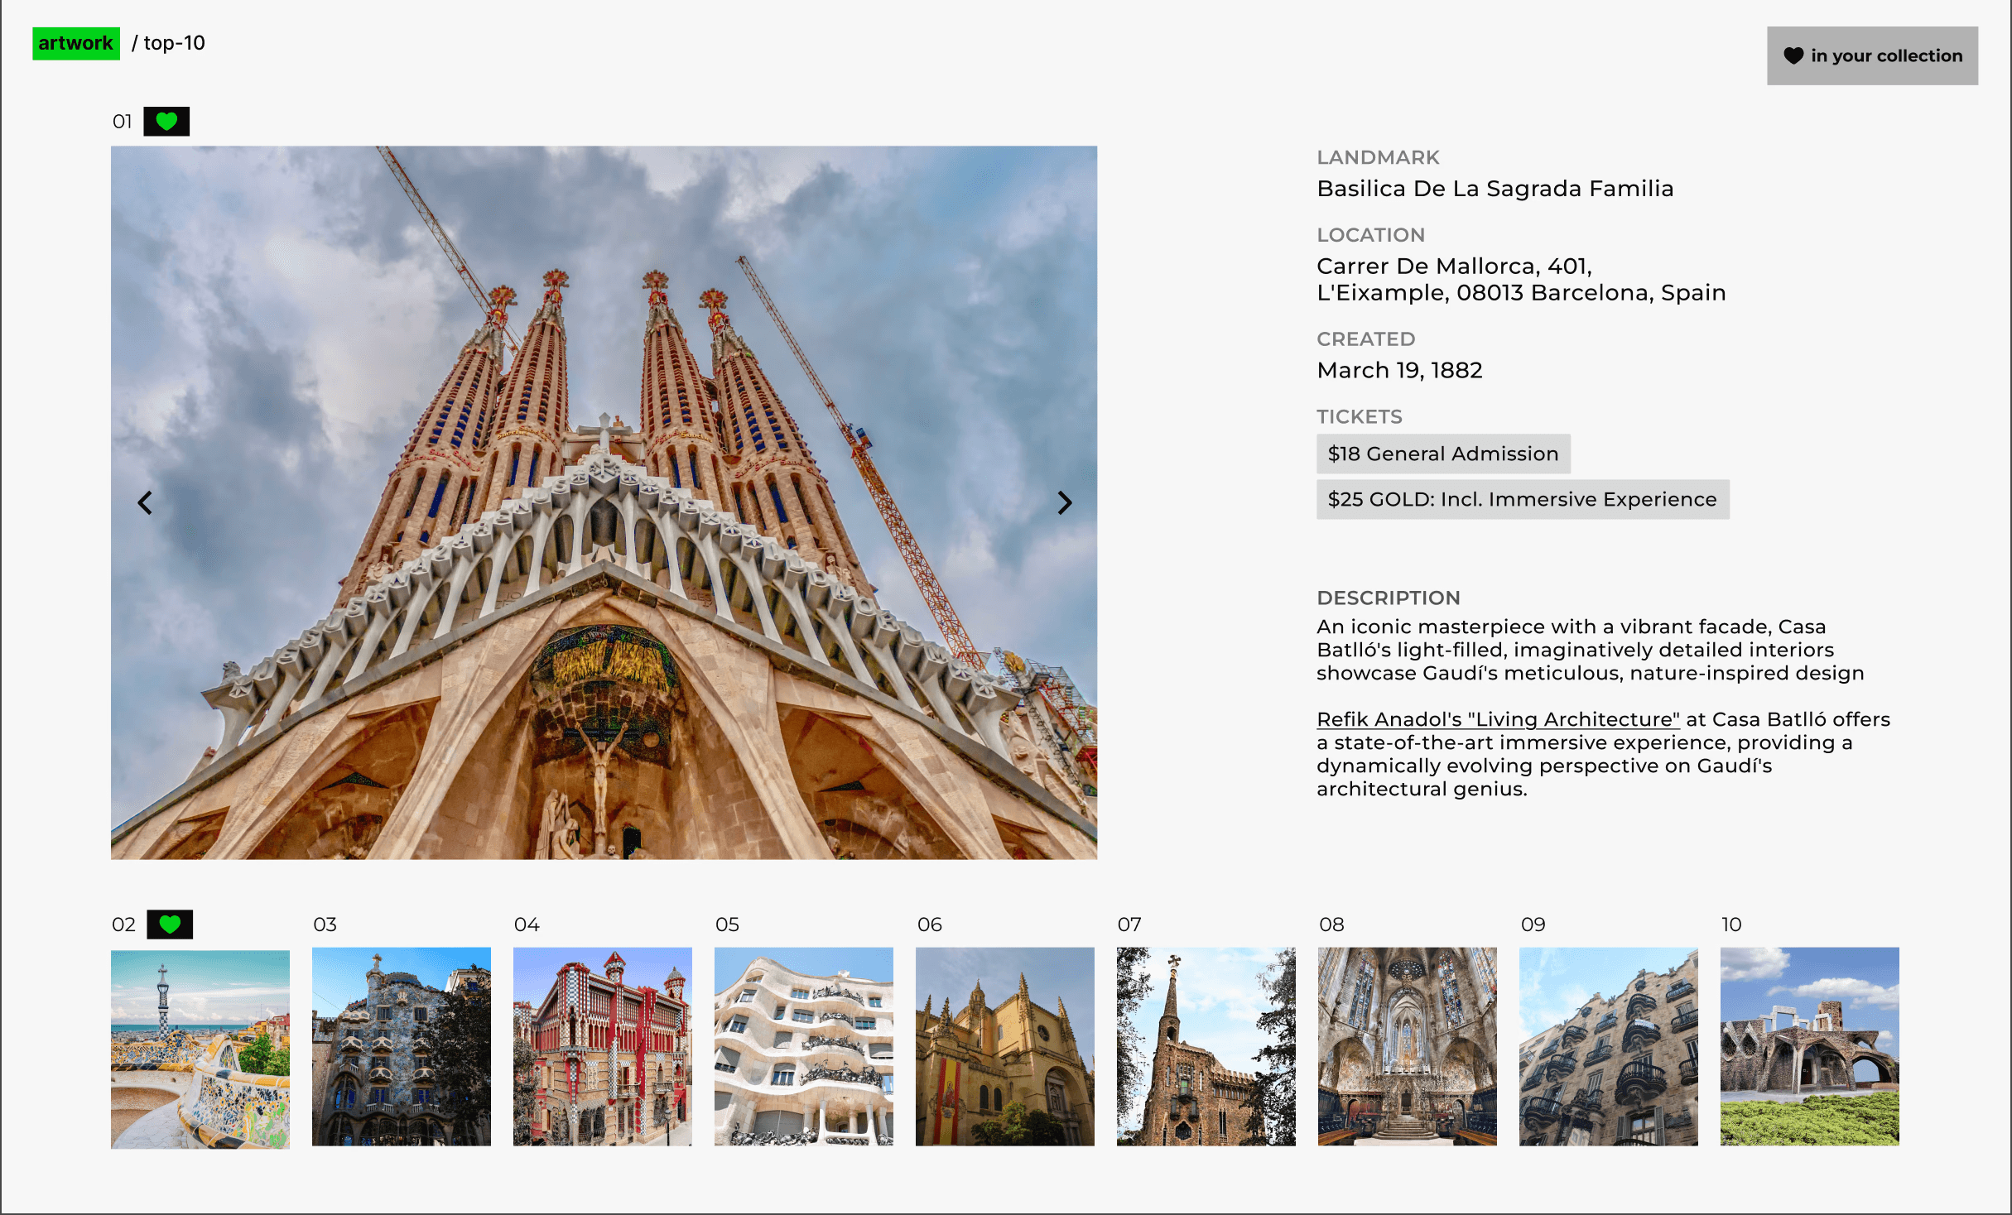Select thumbnail 10 stone crypt ruins
This screenshot has height=1215, width=2012.
[x=1809, y=1046]
